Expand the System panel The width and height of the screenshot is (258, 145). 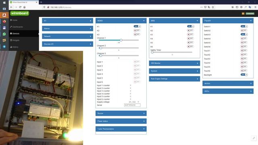pyautogui.click(x=175, y=71)
